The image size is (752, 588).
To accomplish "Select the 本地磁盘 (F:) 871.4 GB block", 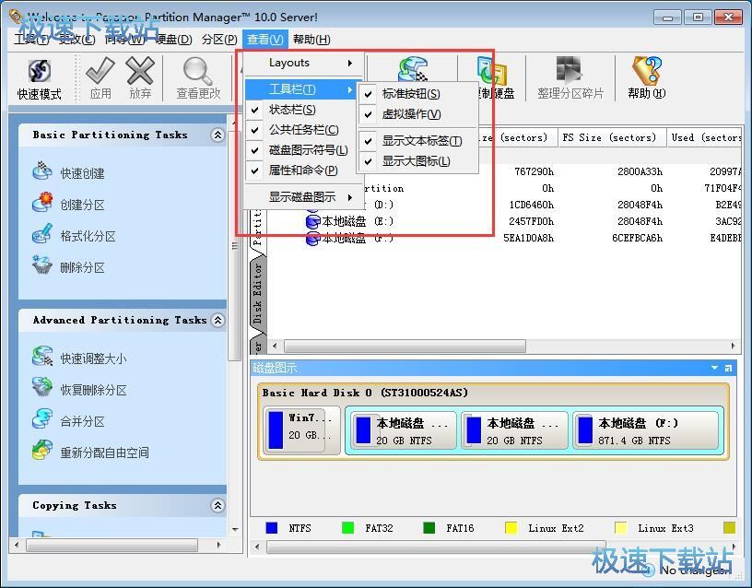I will coord(647,430).
